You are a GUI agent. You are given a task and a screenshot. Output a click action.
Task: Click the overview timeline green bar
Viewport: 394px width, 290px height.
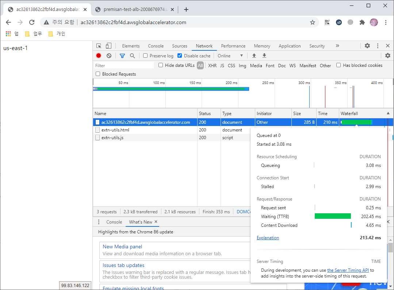click(171, 89)
